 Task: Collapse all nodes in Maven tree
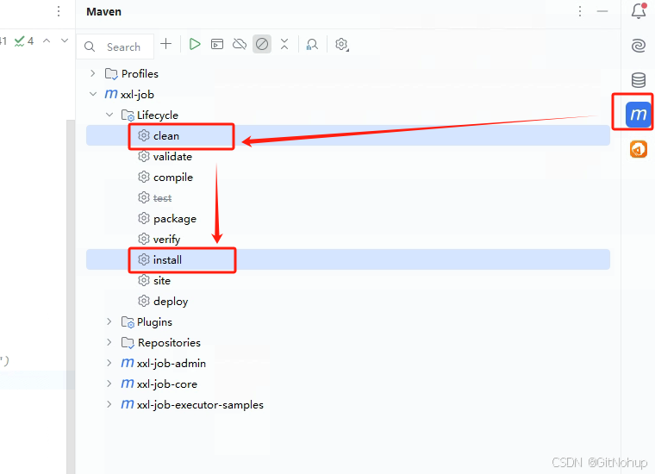pyautogui.click(x=284, y=44)
